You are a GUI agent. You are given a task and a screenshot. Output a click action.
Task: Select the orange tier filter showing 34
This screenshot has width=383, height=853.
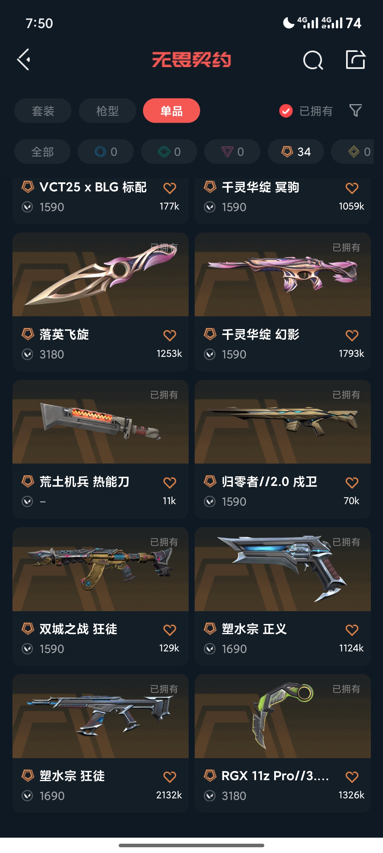(x=296, y=152)
